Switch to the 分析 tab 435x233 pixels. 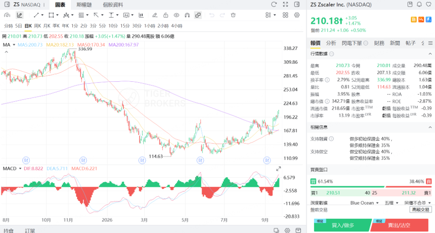click(x=331, y=43)
